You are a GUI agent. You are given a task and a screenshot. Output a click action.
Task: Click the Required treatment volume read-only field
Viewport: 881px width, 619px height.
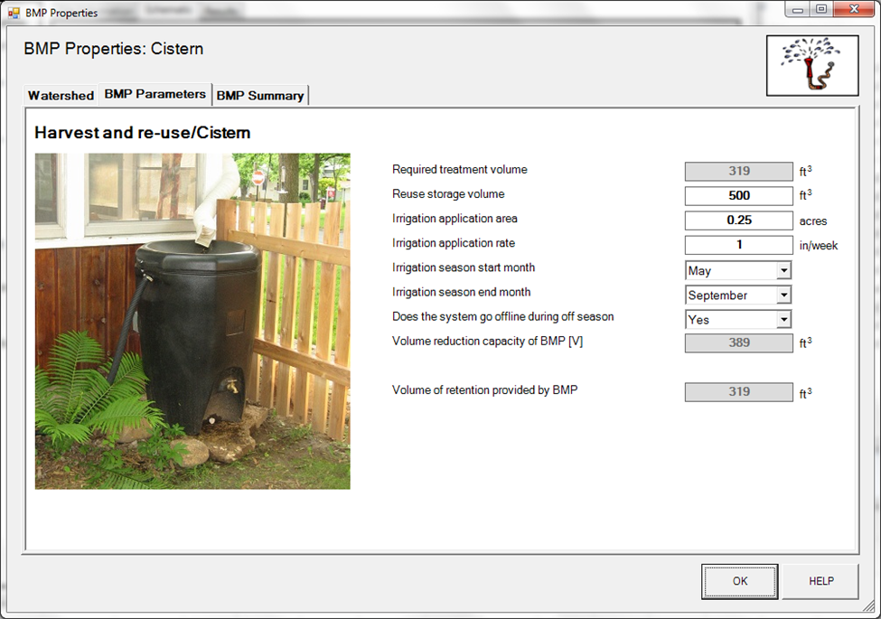[x=738, y=171]
